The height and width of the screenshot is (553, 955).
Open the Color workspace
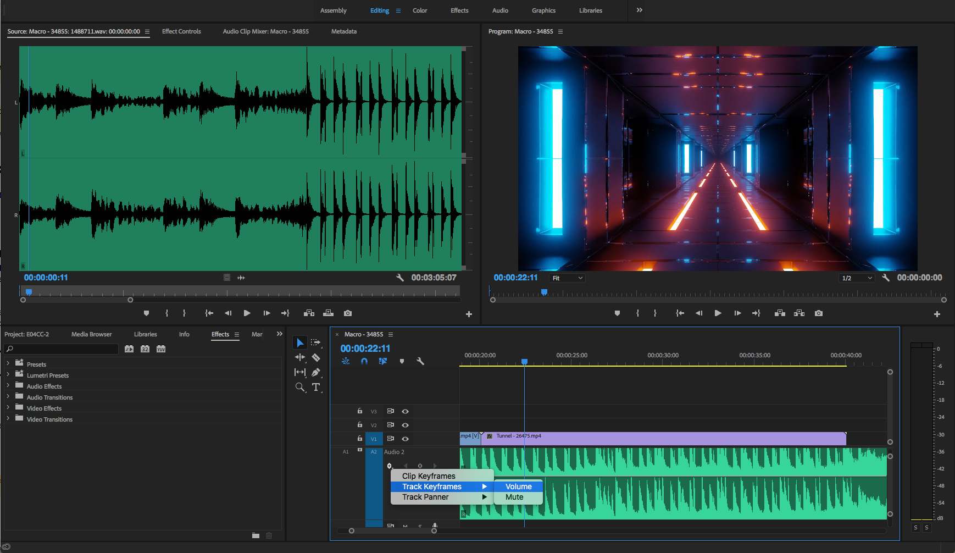click(x=420, y=10)
